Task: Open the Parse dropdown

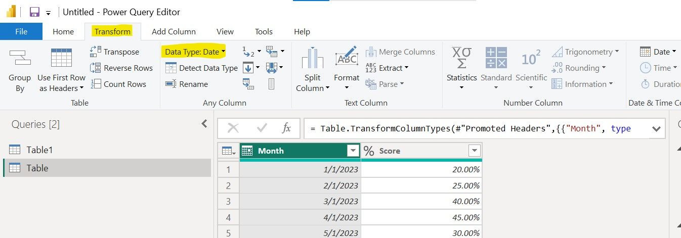Action: pyautogui.click(x=385, y=84)
